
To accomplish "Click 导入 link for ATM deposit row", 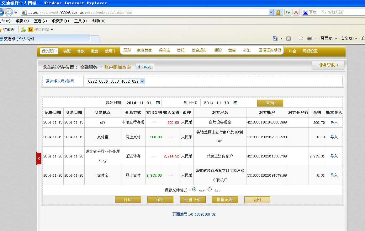I will click(x=334, y=123).
